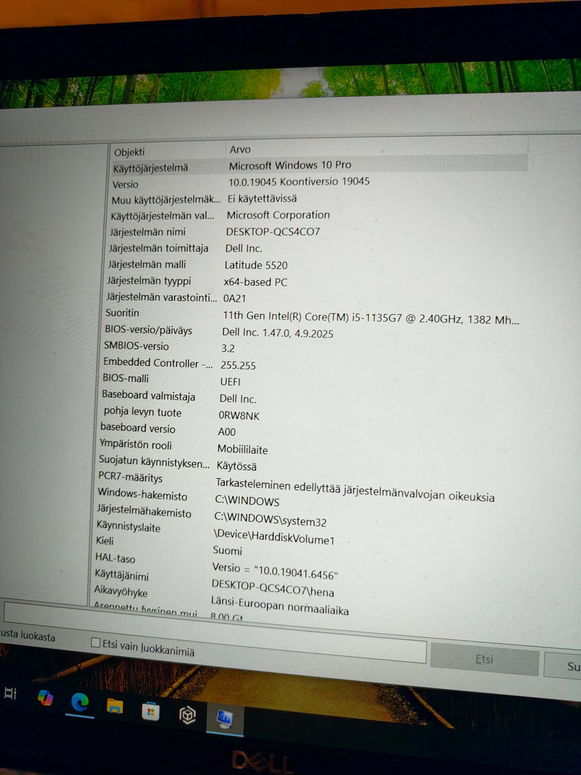This screenshot has width=581, height=775.
Task: Select the 'baseboard versio' row
Action: click(x=138, y=428)
